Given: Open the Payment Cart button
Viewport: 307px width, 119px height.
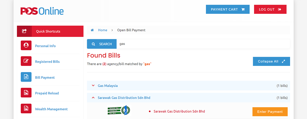Looking at the screenshot, I should pyautogui.click(x=228, y=9).
